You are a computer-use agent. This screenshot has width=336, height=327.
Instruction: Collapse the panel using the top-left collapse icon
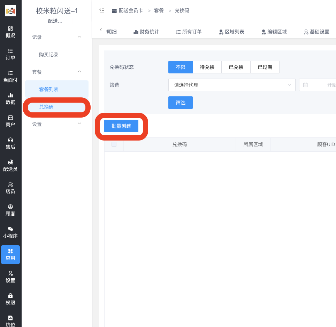(x=101, y=10)
